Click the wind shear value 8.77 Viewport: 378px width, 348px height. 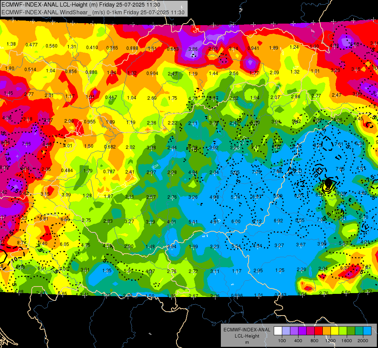pos(22,243)
